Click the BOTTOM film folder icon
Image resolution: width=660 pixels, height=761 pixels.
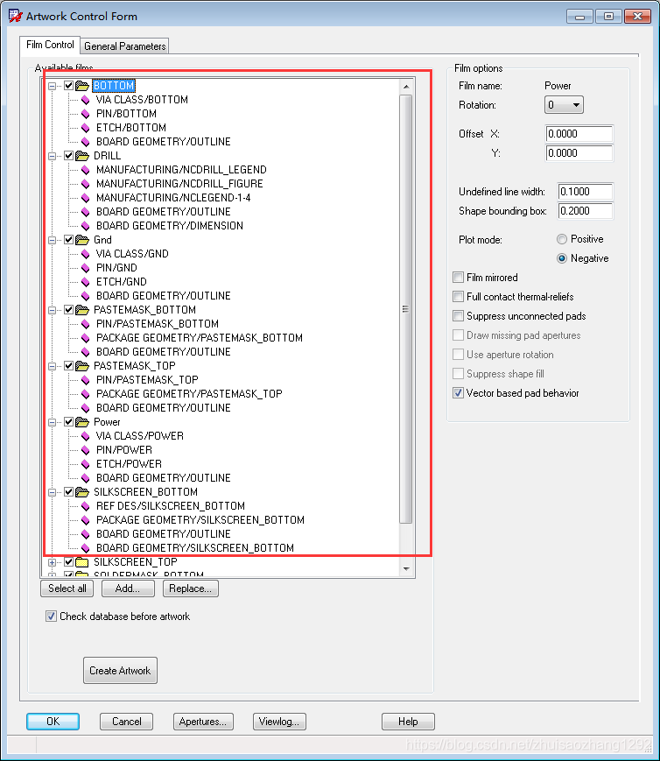82,86
